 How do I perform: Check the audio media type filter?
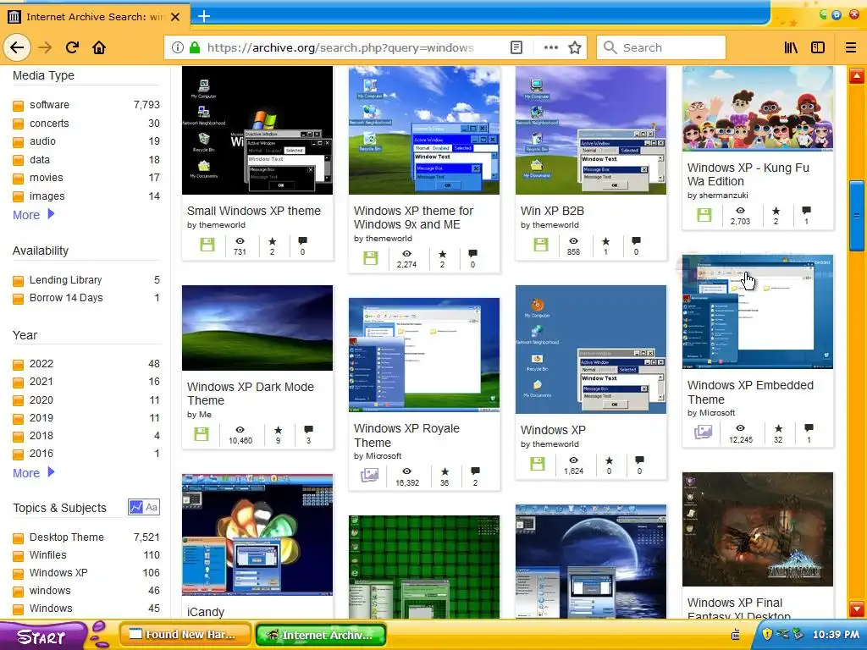pos(19,142)
